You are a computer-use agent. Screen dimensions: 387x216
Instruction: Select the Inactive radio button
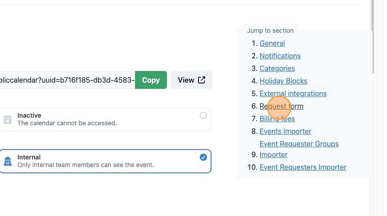[203, 115]
